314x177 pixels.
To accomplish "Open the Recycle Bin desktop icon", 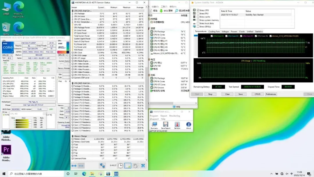I will [6, 28].
